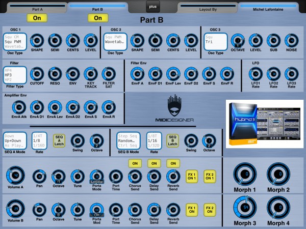
Task: Click Delay Send knob in Volume B row
Action: click(x=154, y=210)
